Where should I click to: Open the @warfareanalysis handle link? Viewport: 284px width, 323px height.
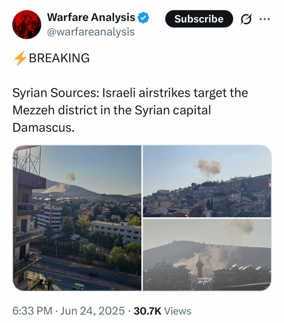[91, 32]
